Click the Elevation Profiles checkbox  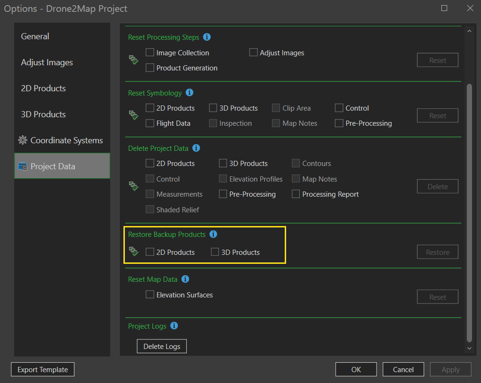point(223,179)
